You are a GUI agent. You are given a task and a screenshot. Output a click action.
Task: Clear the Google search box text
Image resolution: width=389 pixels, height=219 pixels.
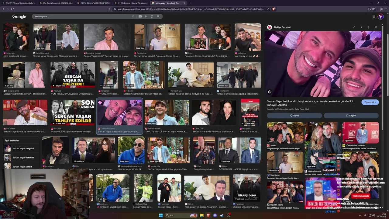[133, 16]
